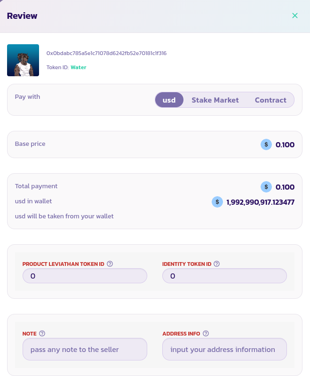
Task: Click the Water token ID link
Action: point(79,67)
